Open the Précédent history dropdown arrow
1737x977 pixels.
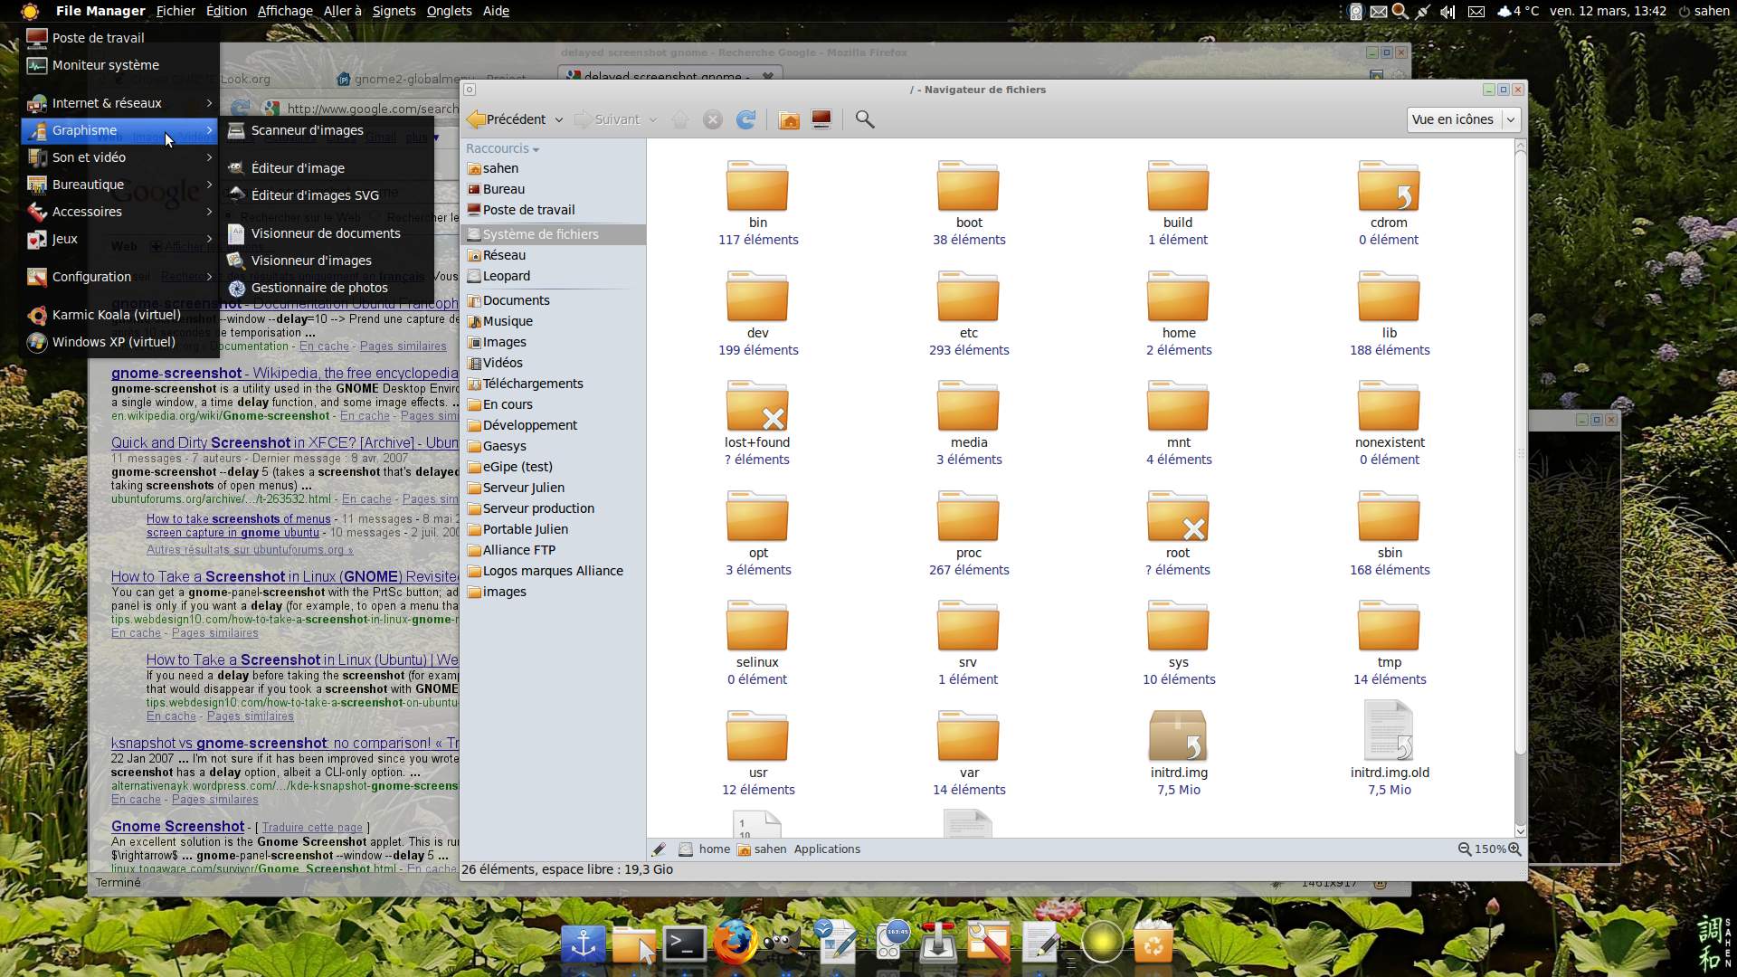click(558, 119)
